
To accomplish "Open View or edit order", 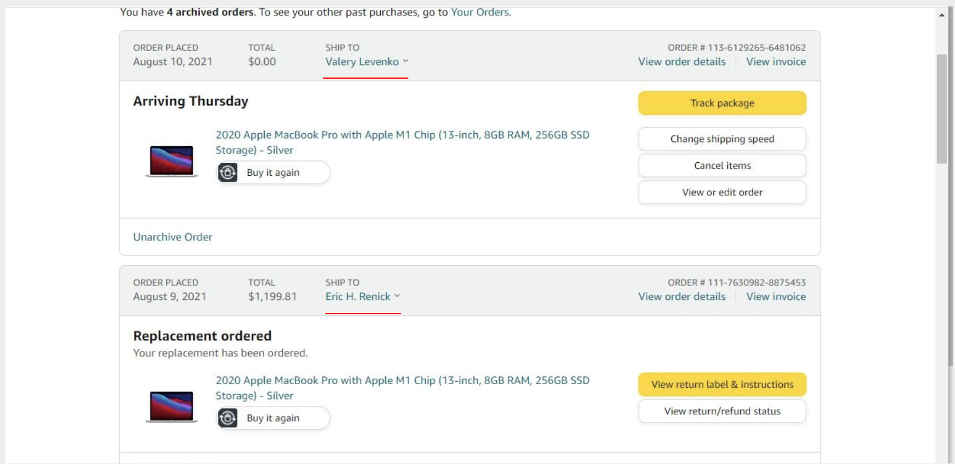I will pos(722,192).
